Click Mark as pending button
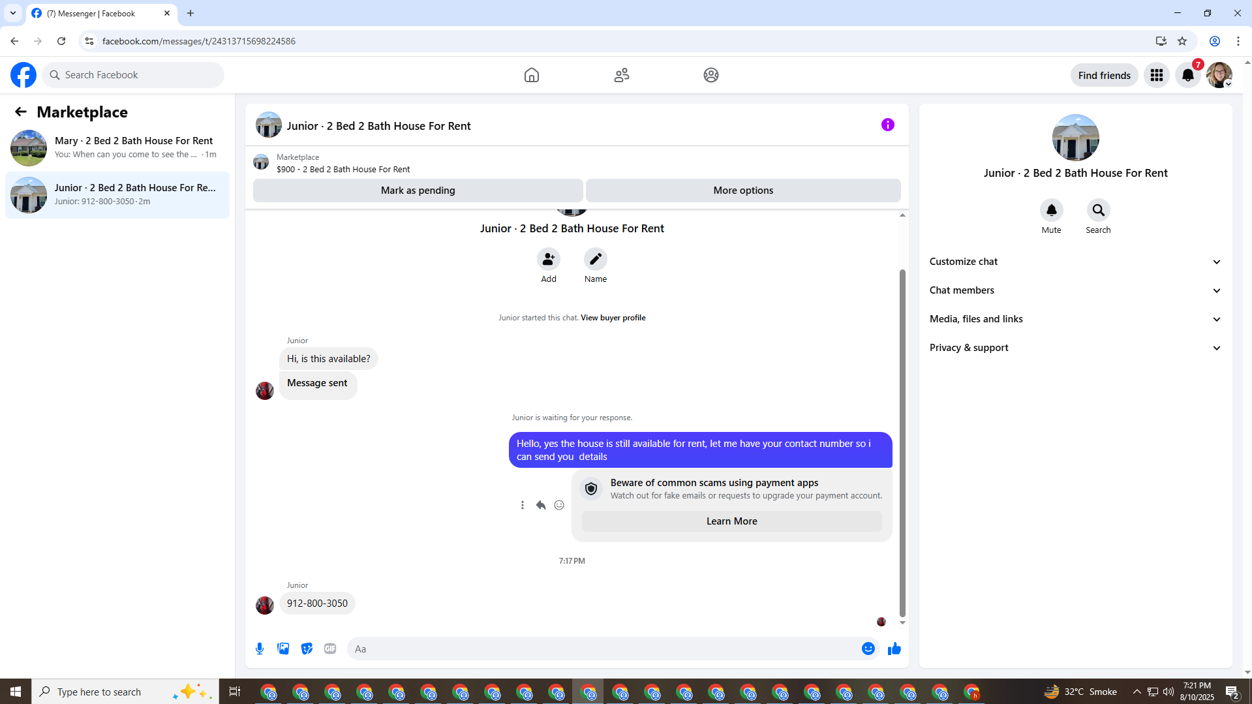The width and height of the screenshot is (1252, 704). pyautogui.click(x=418, y=191)
